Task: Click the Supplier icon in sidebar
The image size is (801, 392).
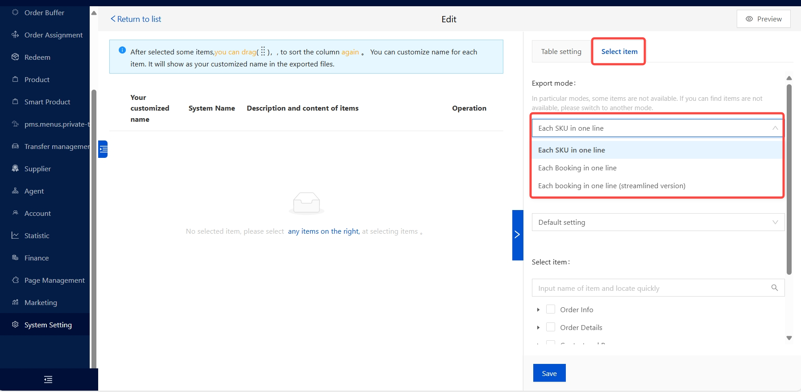Action: click(15, 169)
